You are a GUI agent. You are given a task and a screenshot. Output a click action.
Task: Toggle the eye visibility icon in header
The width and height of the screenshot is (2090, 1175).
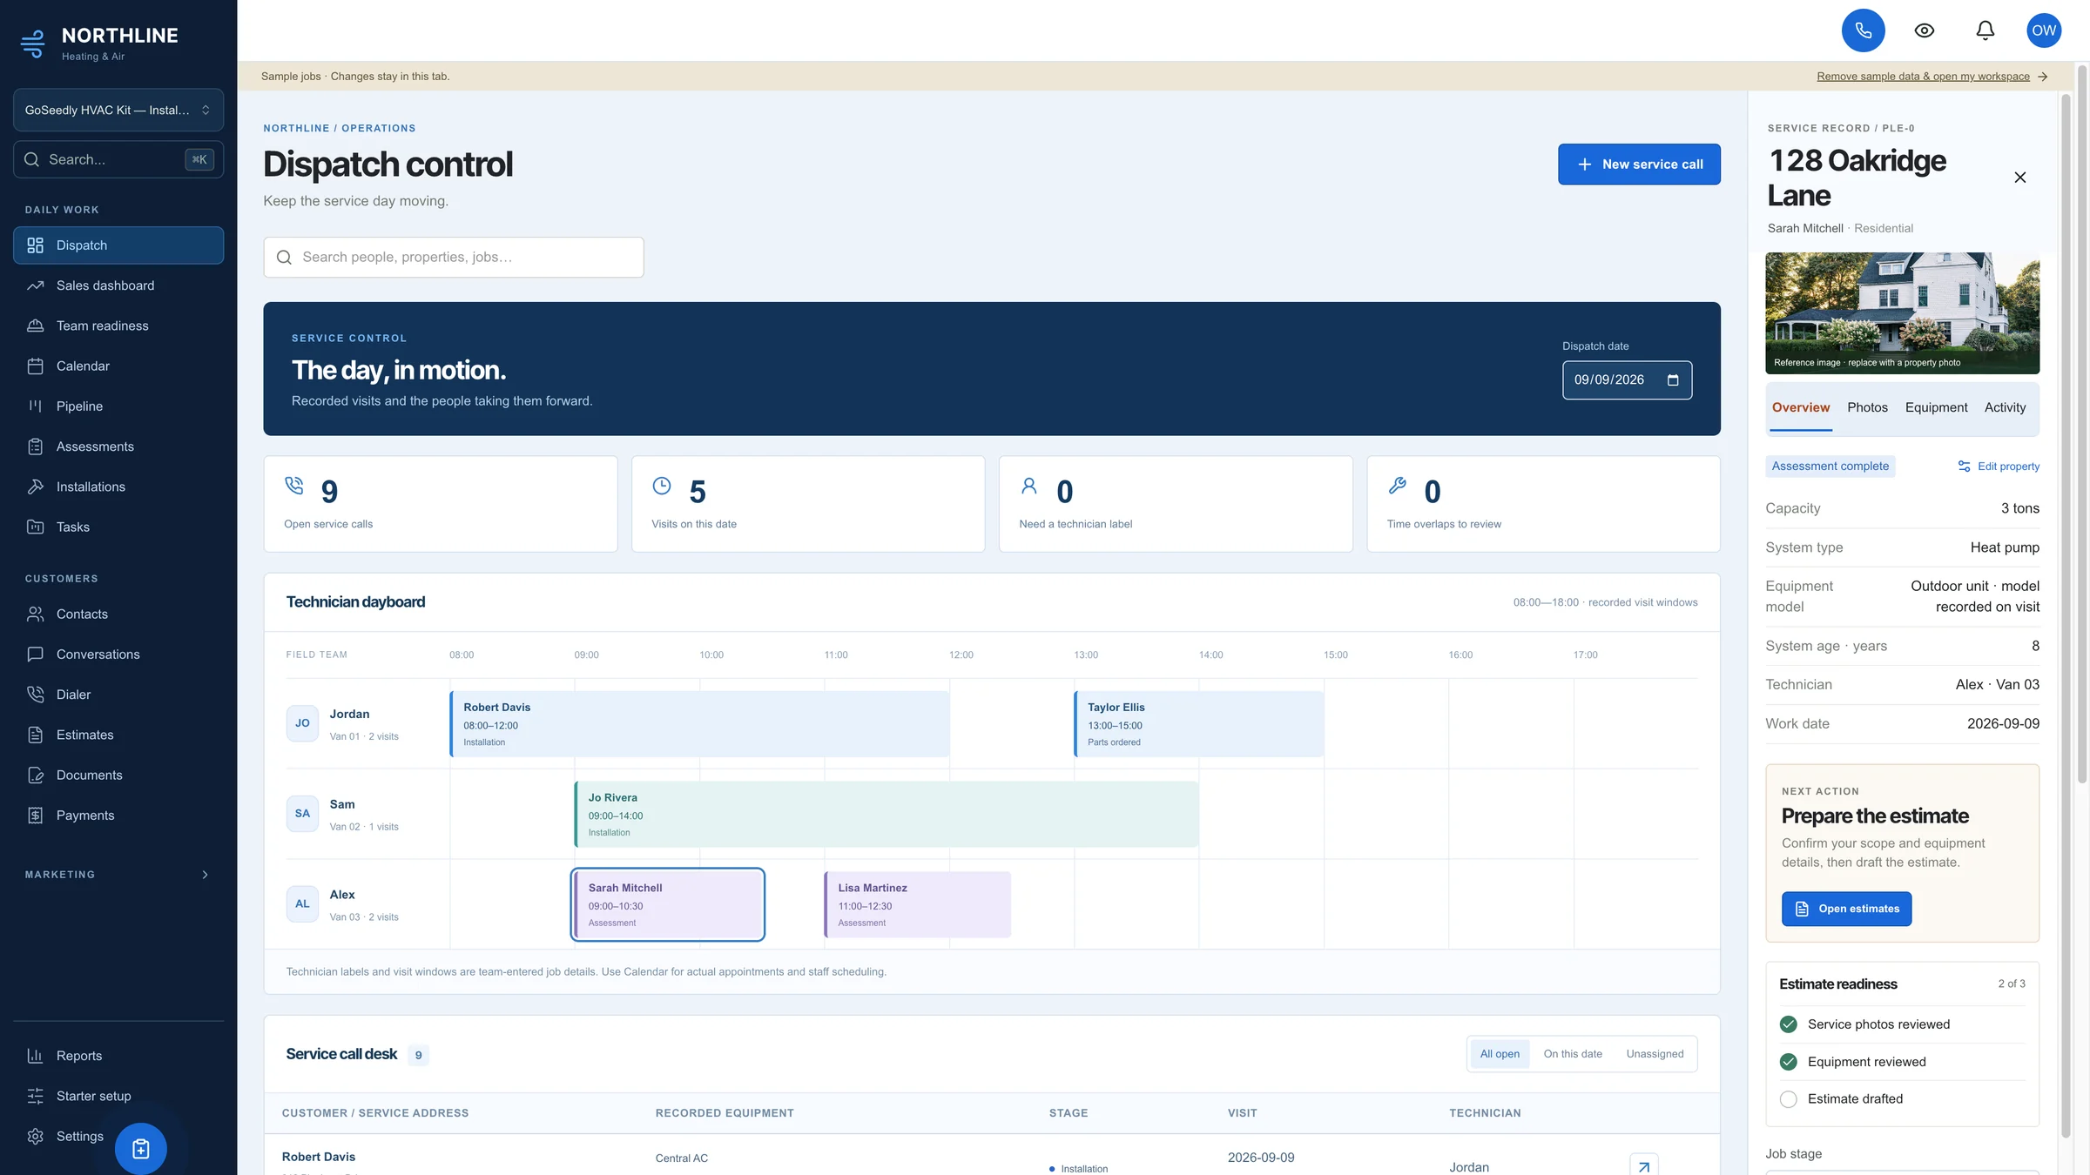pos(1925,30)
